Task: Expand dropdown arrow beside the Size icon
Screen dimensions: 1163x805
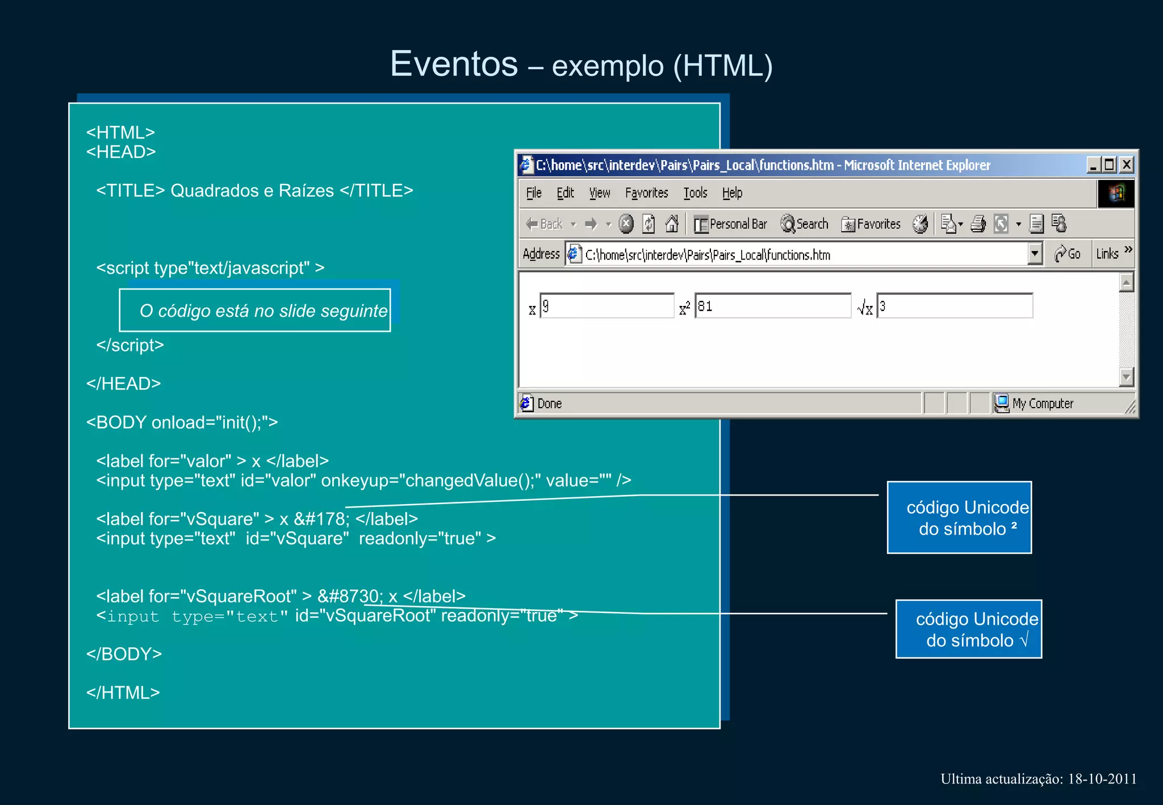Action: coord(1018,225)
